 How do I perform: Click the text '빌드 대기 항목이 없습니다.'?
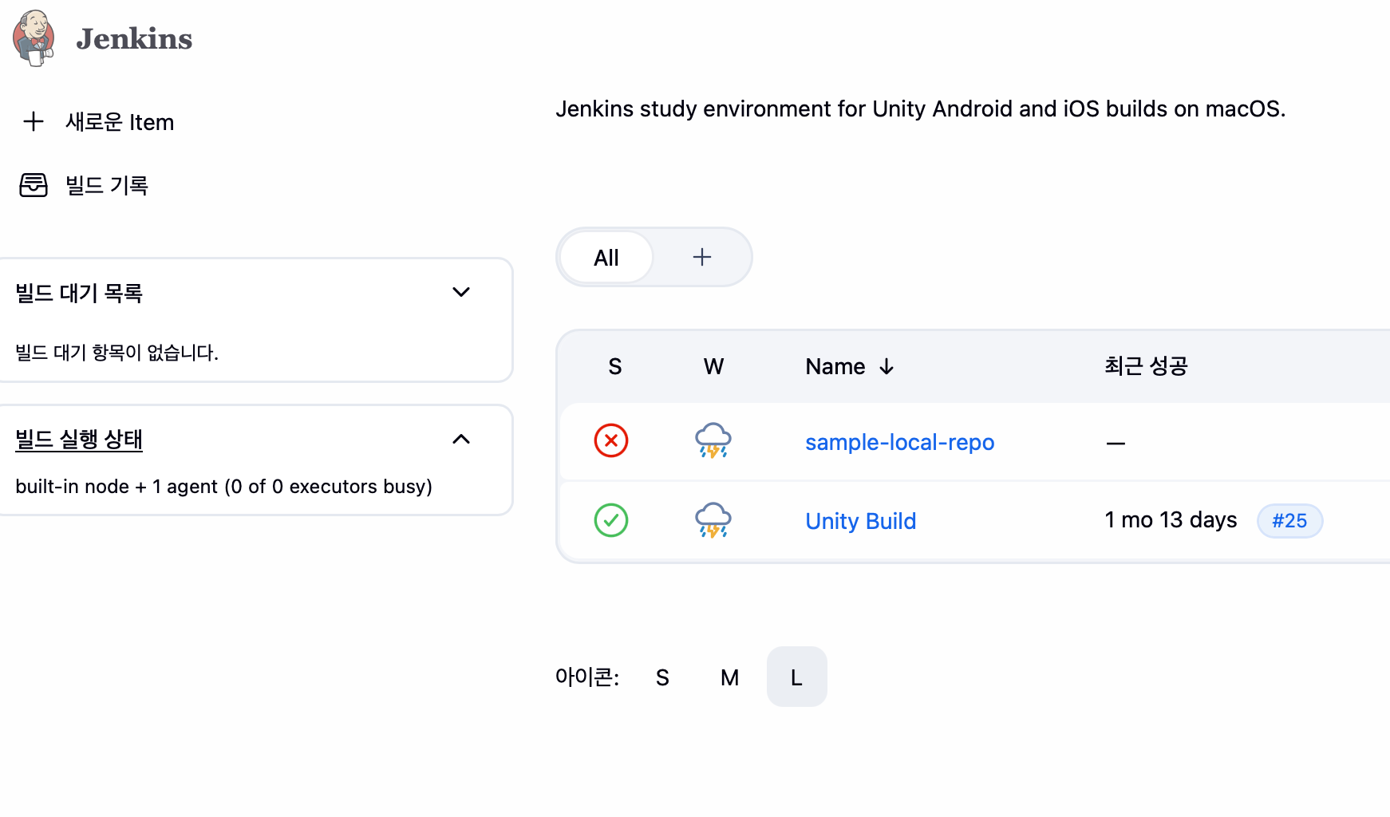pos(116,353)
